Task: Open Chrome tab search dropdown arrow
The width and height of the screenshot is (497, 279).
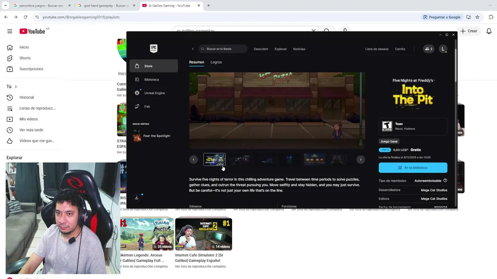Action: (x=5, y=5)
